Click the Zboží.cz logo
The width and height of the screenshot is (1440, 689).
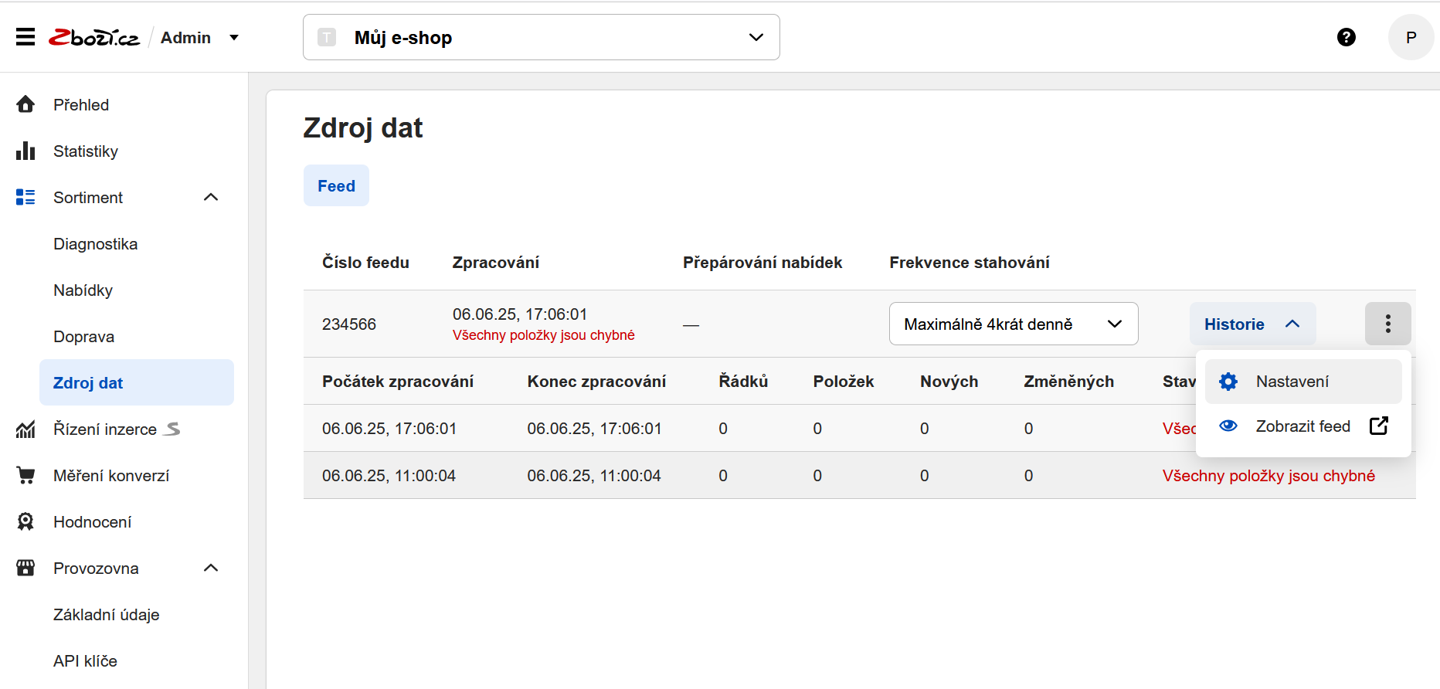(x=94, y=37)
